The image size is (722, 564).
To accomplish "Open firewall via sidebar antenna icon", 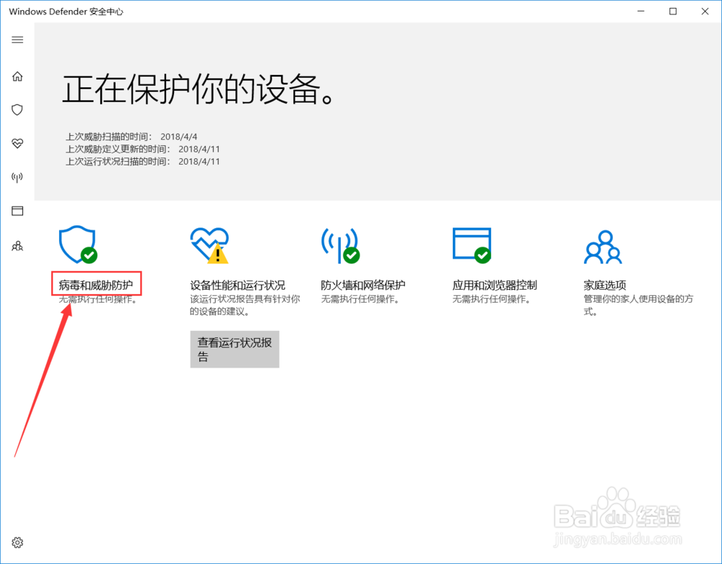I will pos(17,177).
